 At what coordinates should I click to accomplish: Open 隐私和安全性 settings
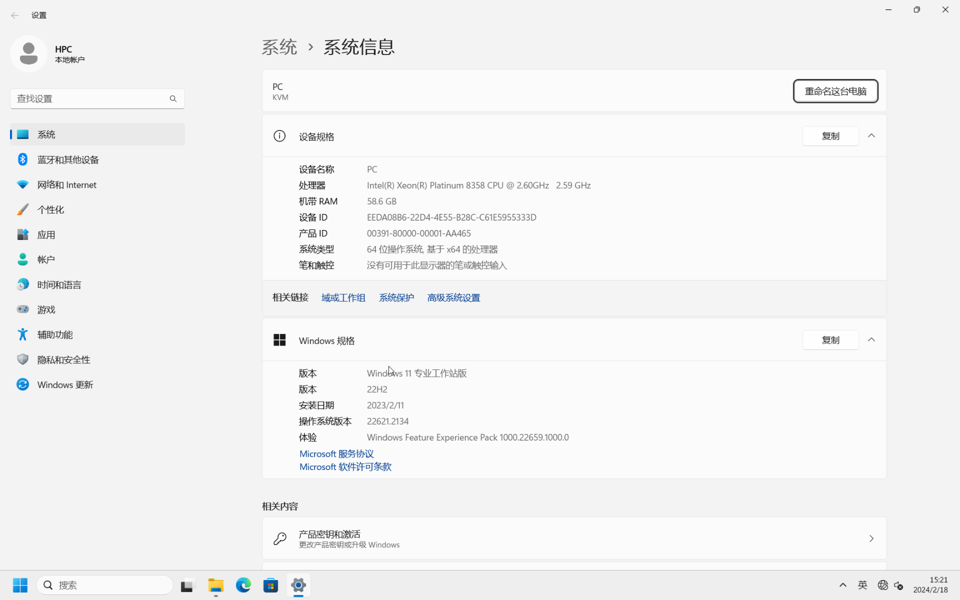pos(97,359)
